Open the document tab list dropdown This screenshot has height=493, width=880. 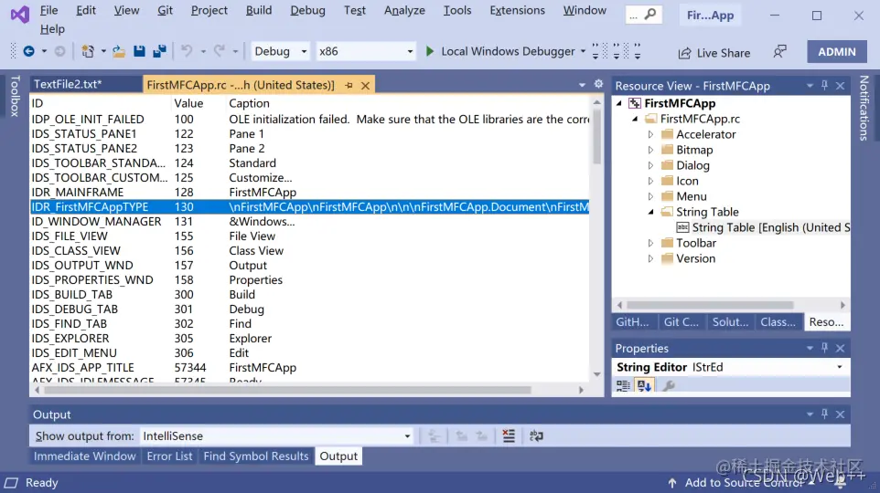click(x=582, y=85)
